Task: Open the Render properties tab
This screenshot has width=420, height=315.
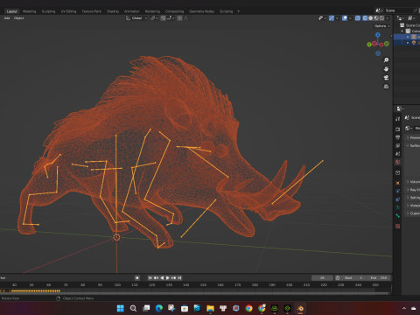Action: pyautogui.click(x=397, y=129)
